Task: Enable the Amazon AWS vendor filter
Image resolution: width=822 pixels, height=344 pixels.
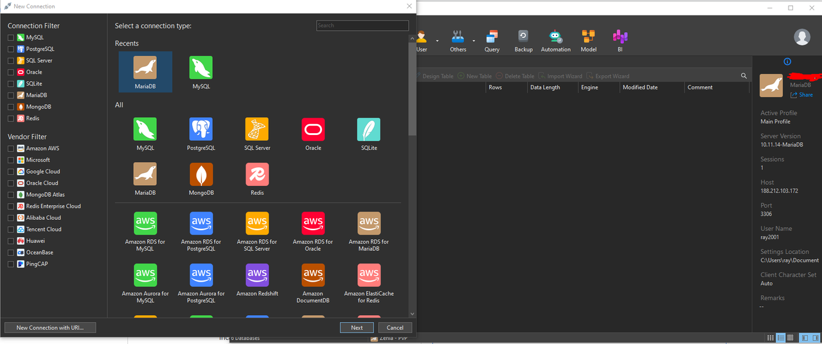Action: tap(10, 149)
